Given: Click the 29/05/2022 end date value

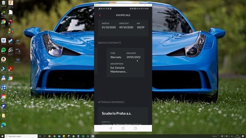Looking at the screenshot, I should pyautogui.click(x=133, y=57).
